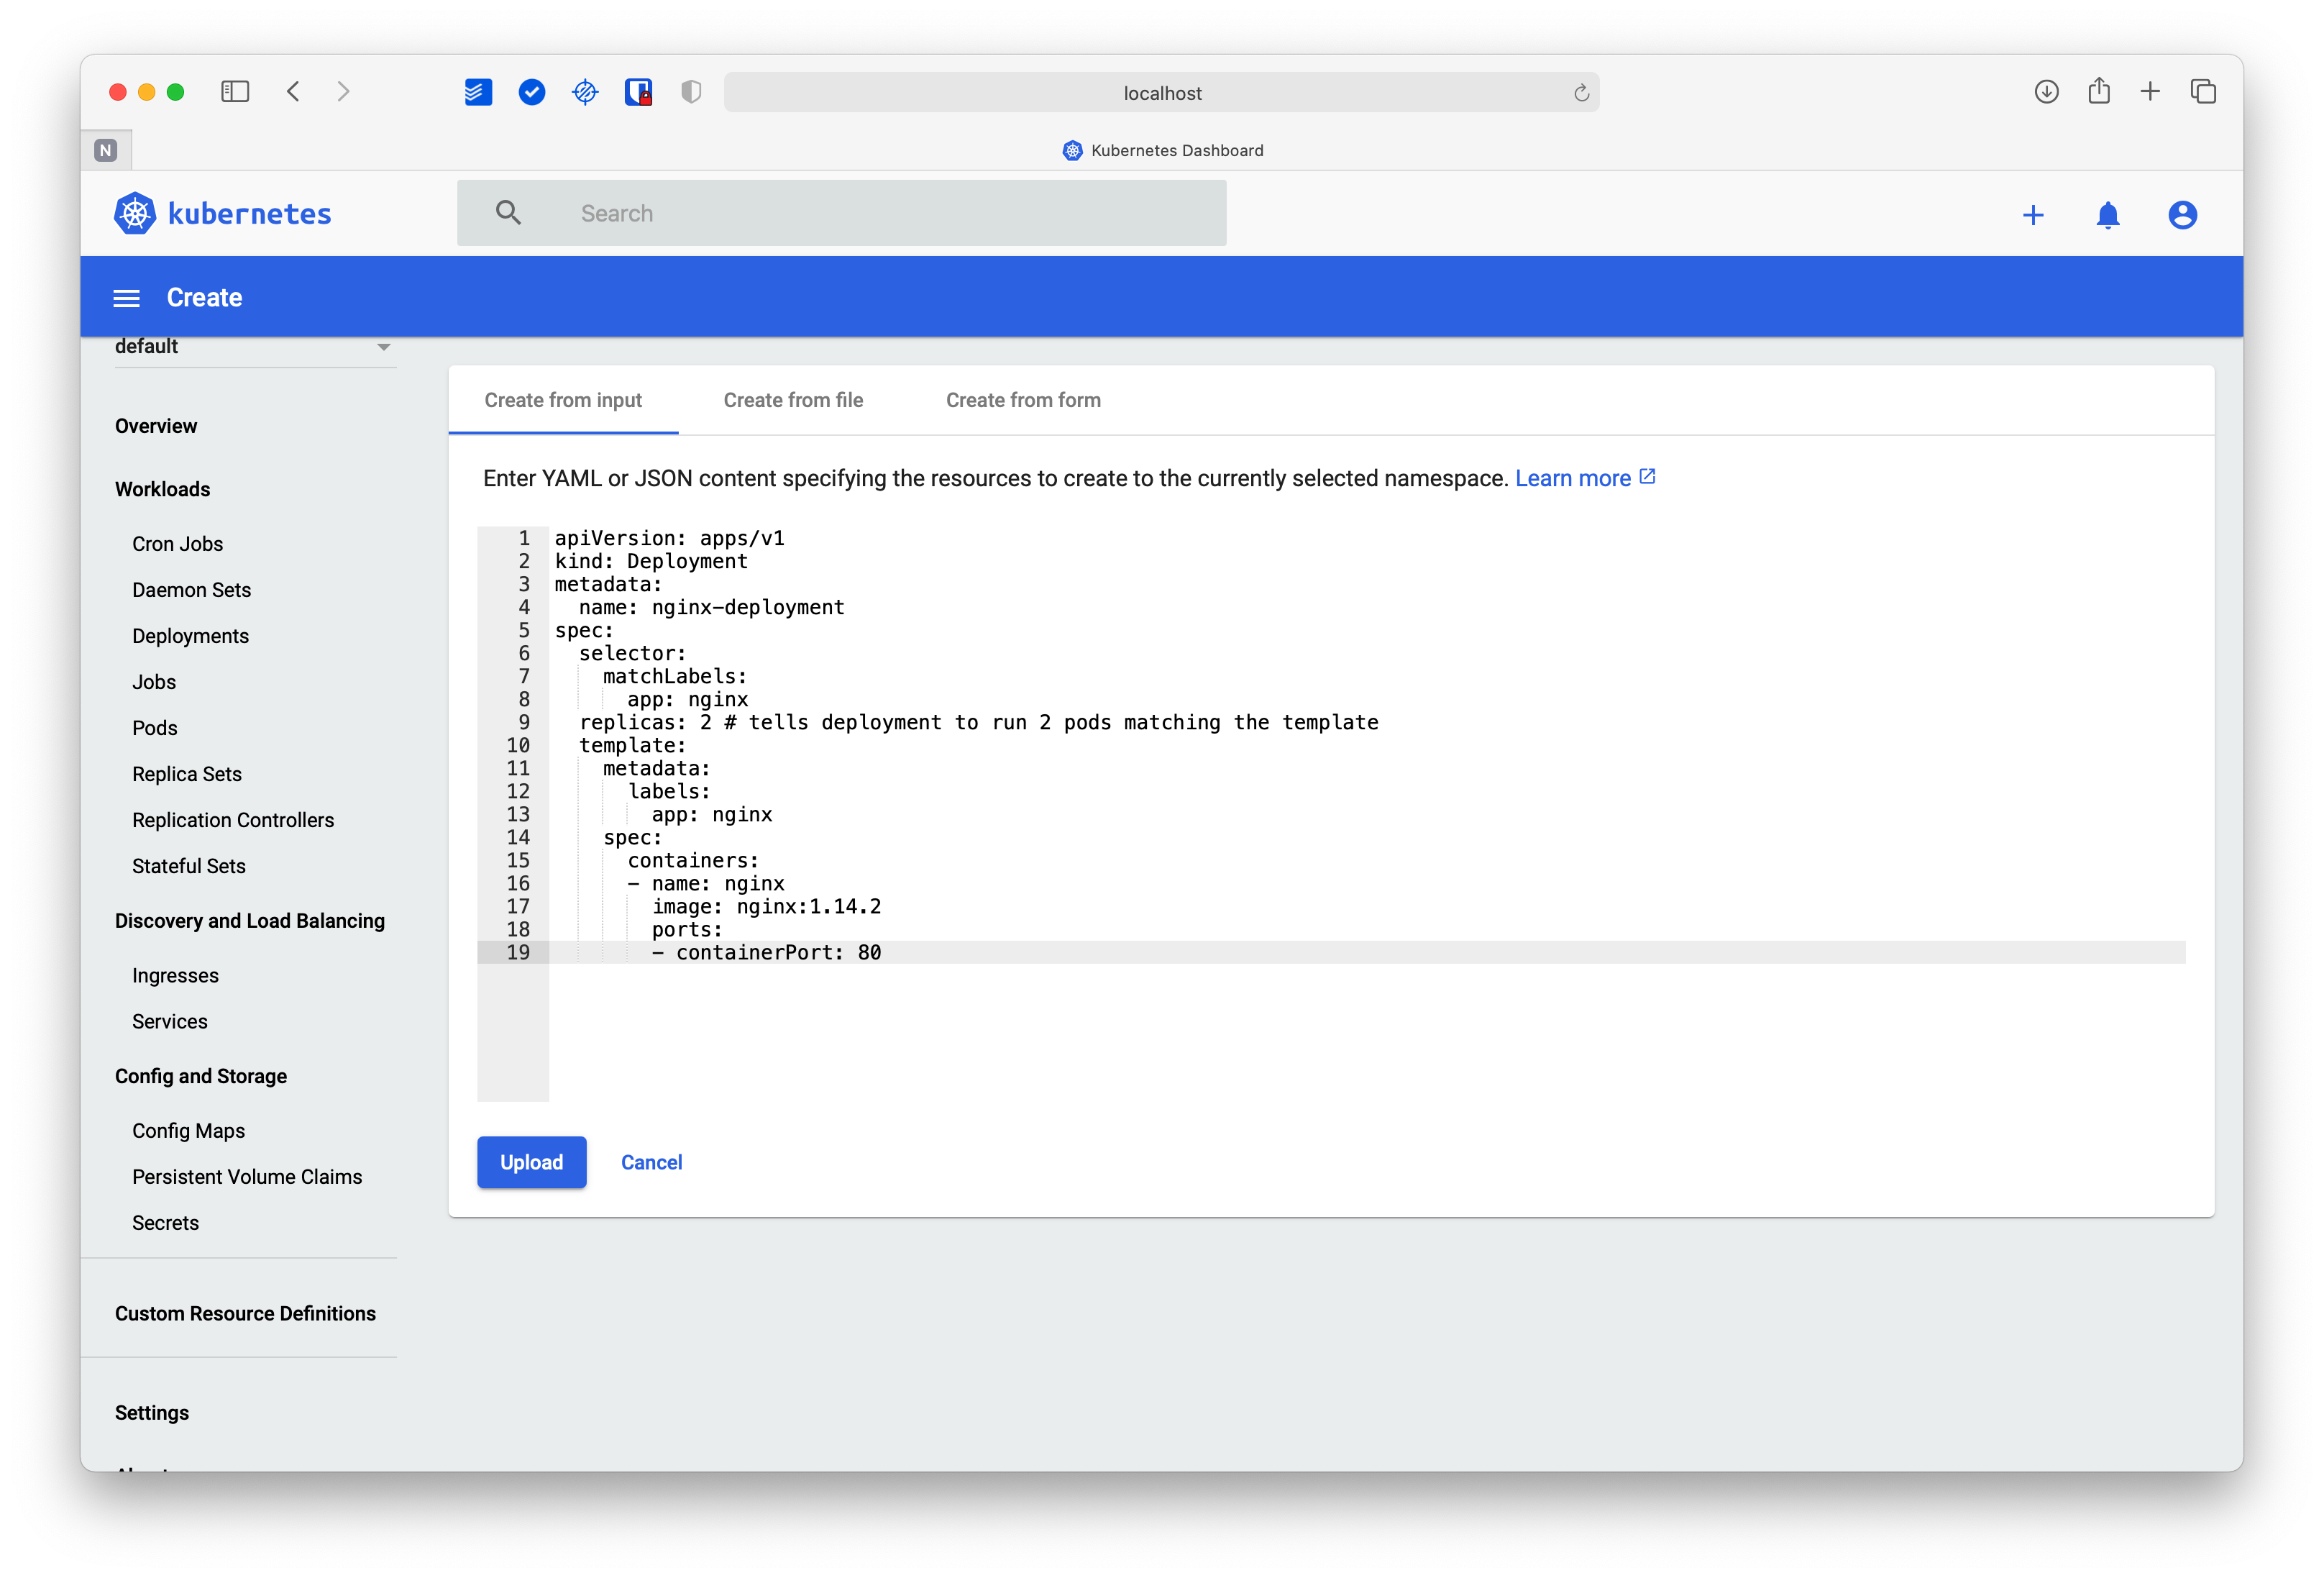Viewport: 2324px width, 1578px height.
Task: Open Pods in sidebar
Action: 154,728
